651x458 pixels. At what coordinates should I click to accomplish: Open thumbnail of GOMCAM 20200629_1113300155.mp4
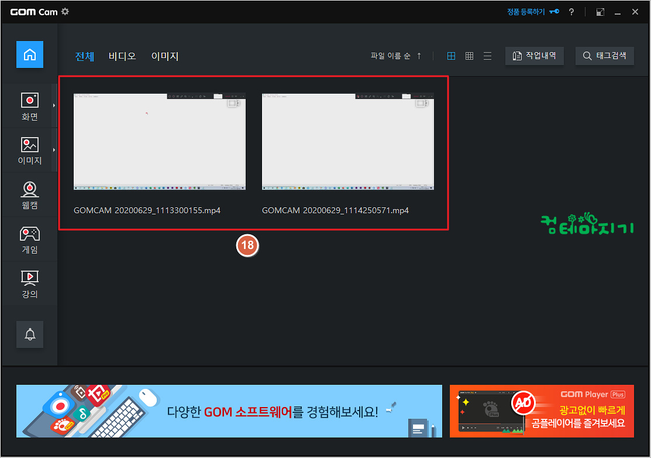click(160, 141)
